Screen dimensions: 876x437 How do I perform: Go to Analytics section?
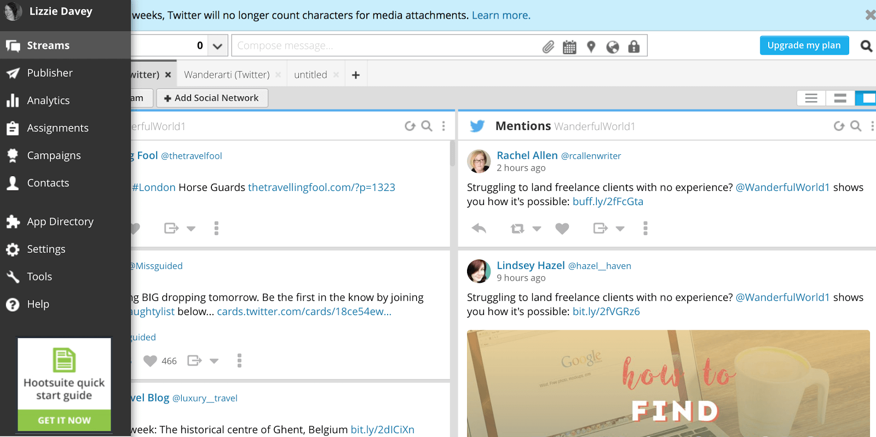(65, 101)
